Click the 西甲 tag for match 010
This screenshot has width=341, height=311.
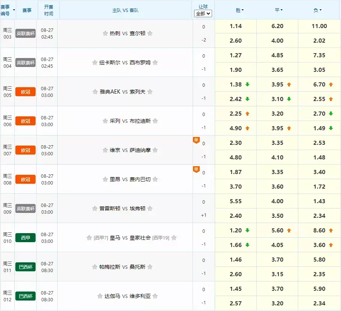point(25,238)
